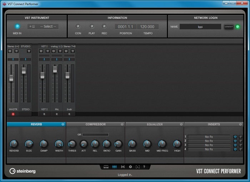Click the NAME field showing lippi
This screenshot has height=182, width=250.
pos(200,27)
